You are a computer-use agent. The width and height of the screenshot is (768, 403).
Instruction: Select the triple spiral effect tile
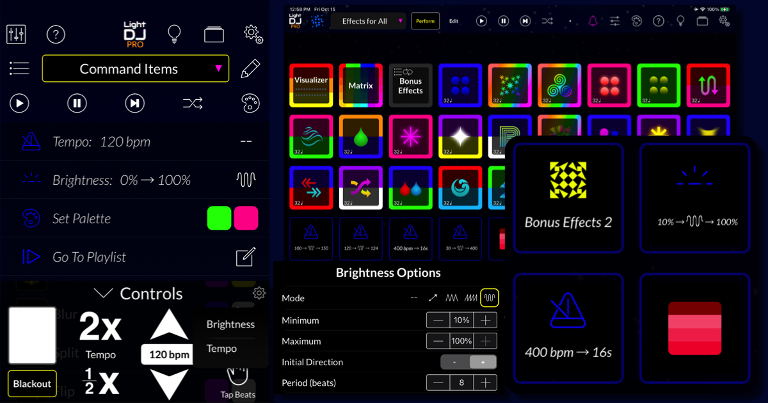559,85
